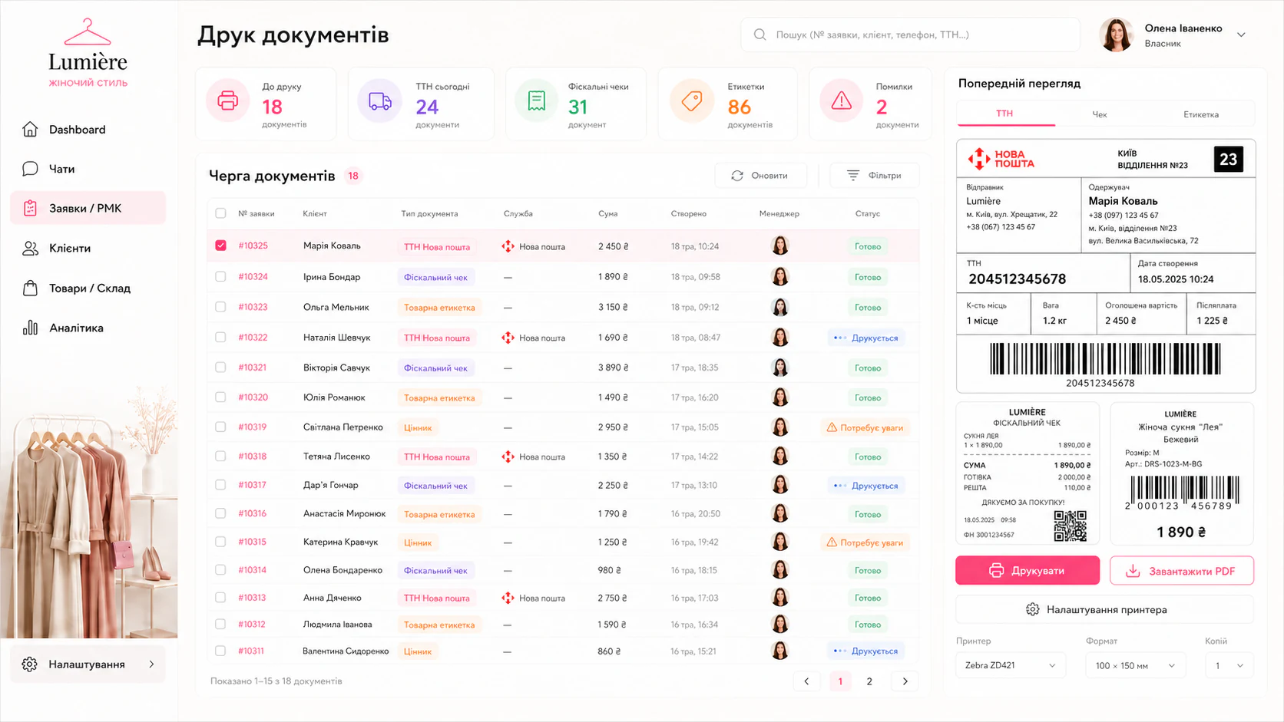
Task: Open Клієнти via the people icon
Action: click(x=30, y=249)
